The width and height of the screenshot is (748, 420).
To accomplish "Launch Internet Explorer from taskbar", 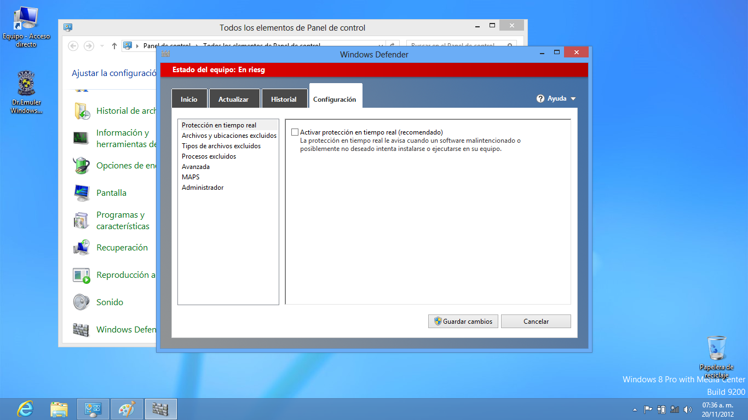I will (x=25, y=409).
